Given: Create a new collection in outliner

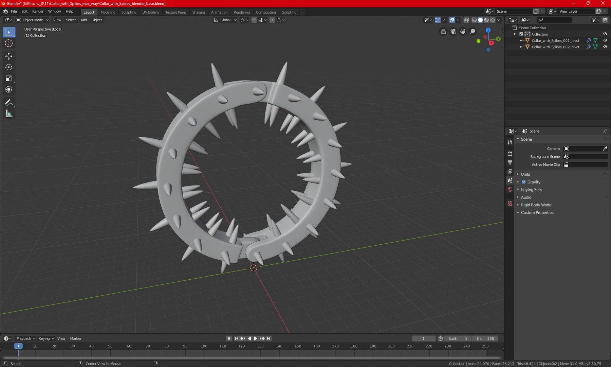Looking at the screenshot, I should click(x=605, y=20).
